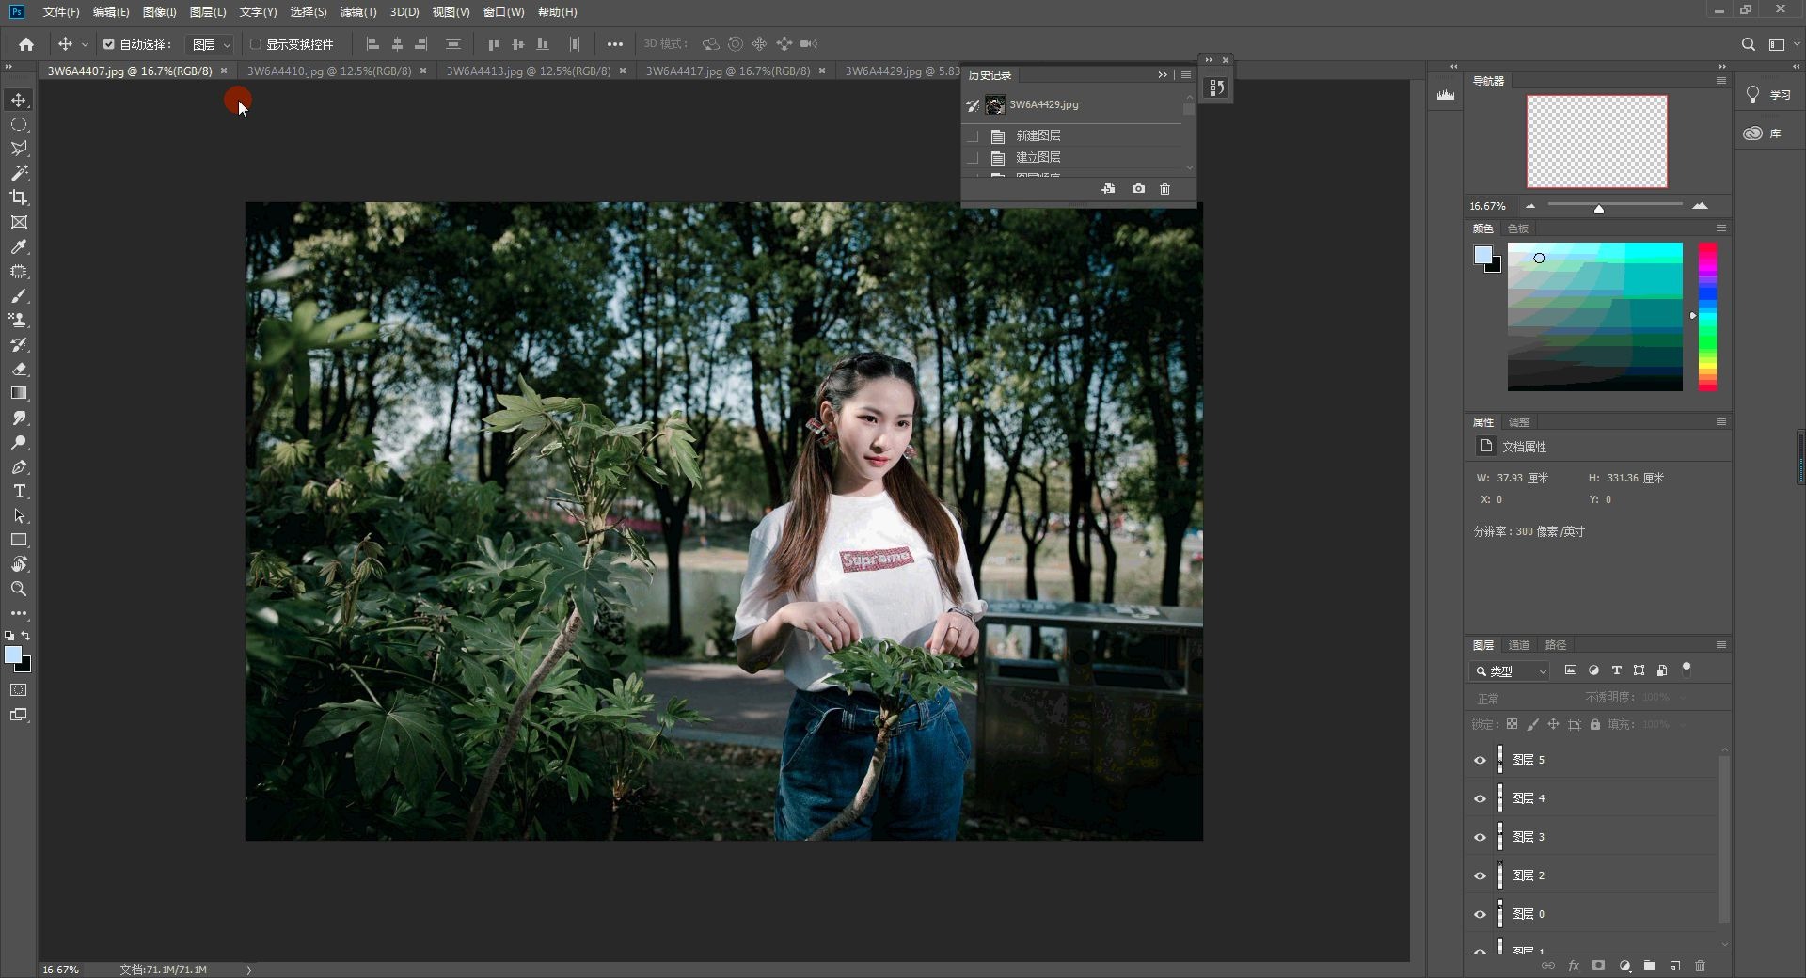Select the Smudge tool
1806x978 pixels.
[19, 418]
